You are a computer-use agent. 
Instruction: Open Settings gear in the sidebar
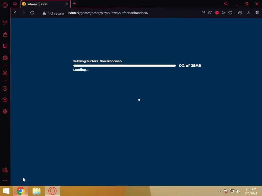(5, 111)
